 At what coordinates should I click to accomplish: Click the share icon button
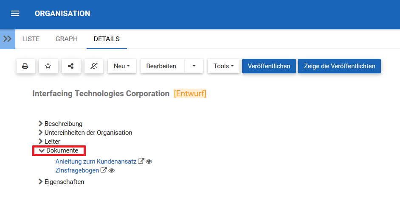click(x=71, y=66)
